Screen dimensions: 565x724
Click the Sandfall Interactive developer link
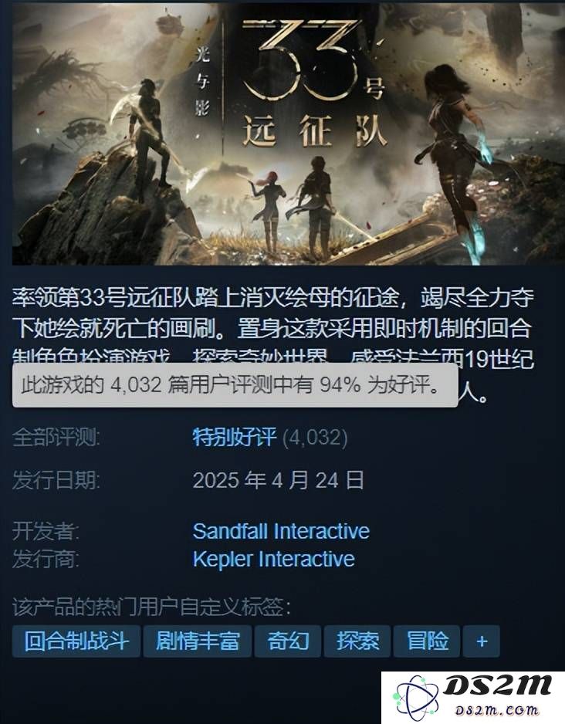tap(281, 531)
